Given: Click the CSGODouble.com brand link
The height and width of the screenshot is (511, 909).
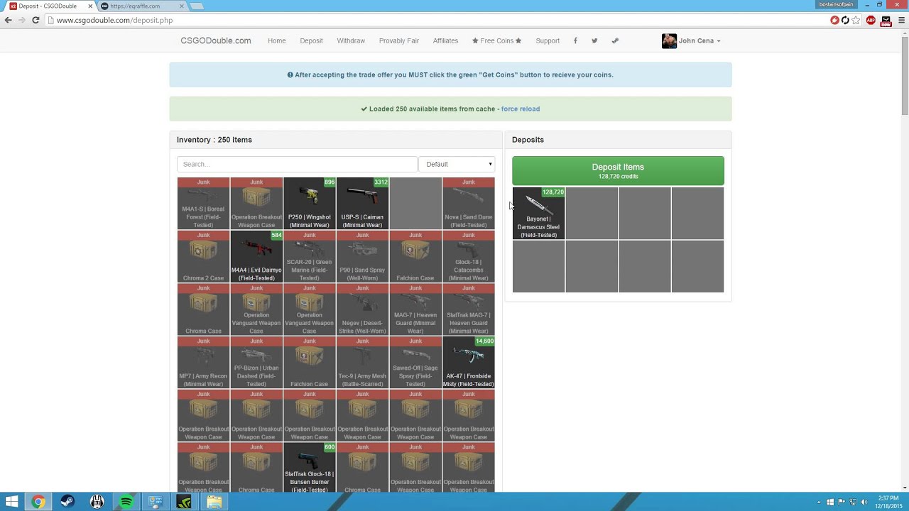Looking at the screenshot, I should (x=215, y=40).
